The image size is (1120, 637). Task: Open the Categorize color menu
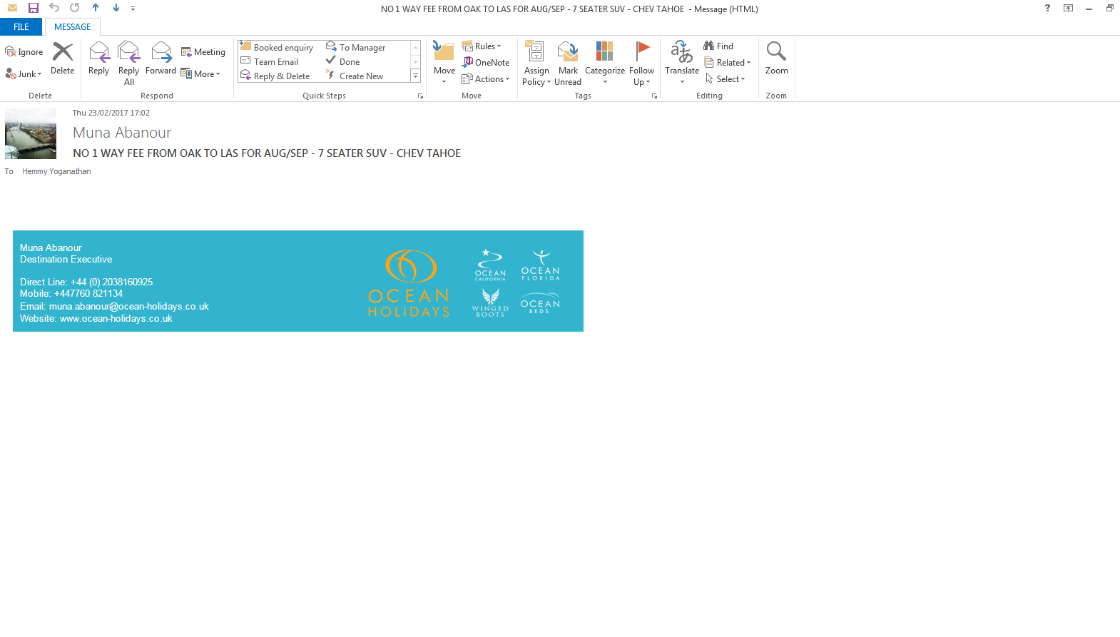pyautogui.click(x=605, y=63)
